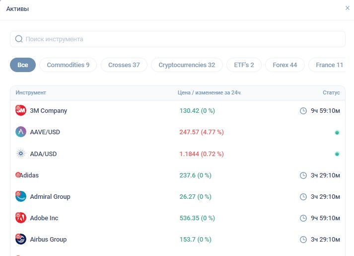The image size is (354, 256).
Task: Click Airbus Group countdown 3ч 29:10м
Action: 325,240
